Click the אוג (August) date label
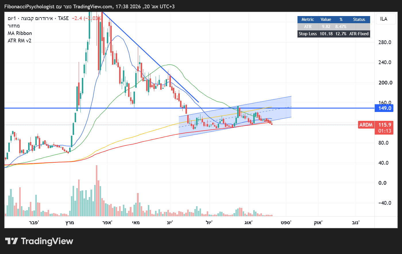This screenshot has width=402, height=254. [248, 223]
